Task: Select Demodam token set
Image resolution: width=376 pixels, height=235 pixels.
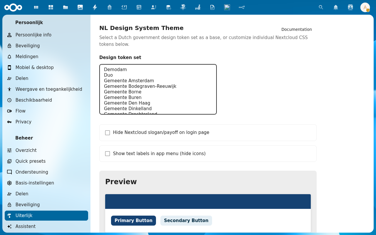Action: tap(158, 70)
